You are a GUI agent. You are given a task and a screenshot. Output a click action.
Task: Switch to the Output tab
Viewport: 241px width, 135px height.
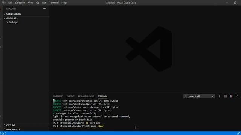pos(70,96)
